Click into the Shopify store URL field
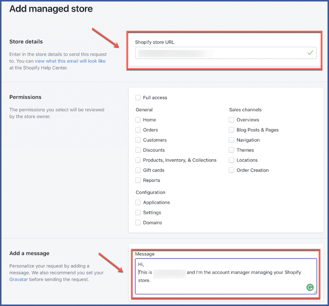The height and width of the screenshot is (306, 329). click(220, 53)
